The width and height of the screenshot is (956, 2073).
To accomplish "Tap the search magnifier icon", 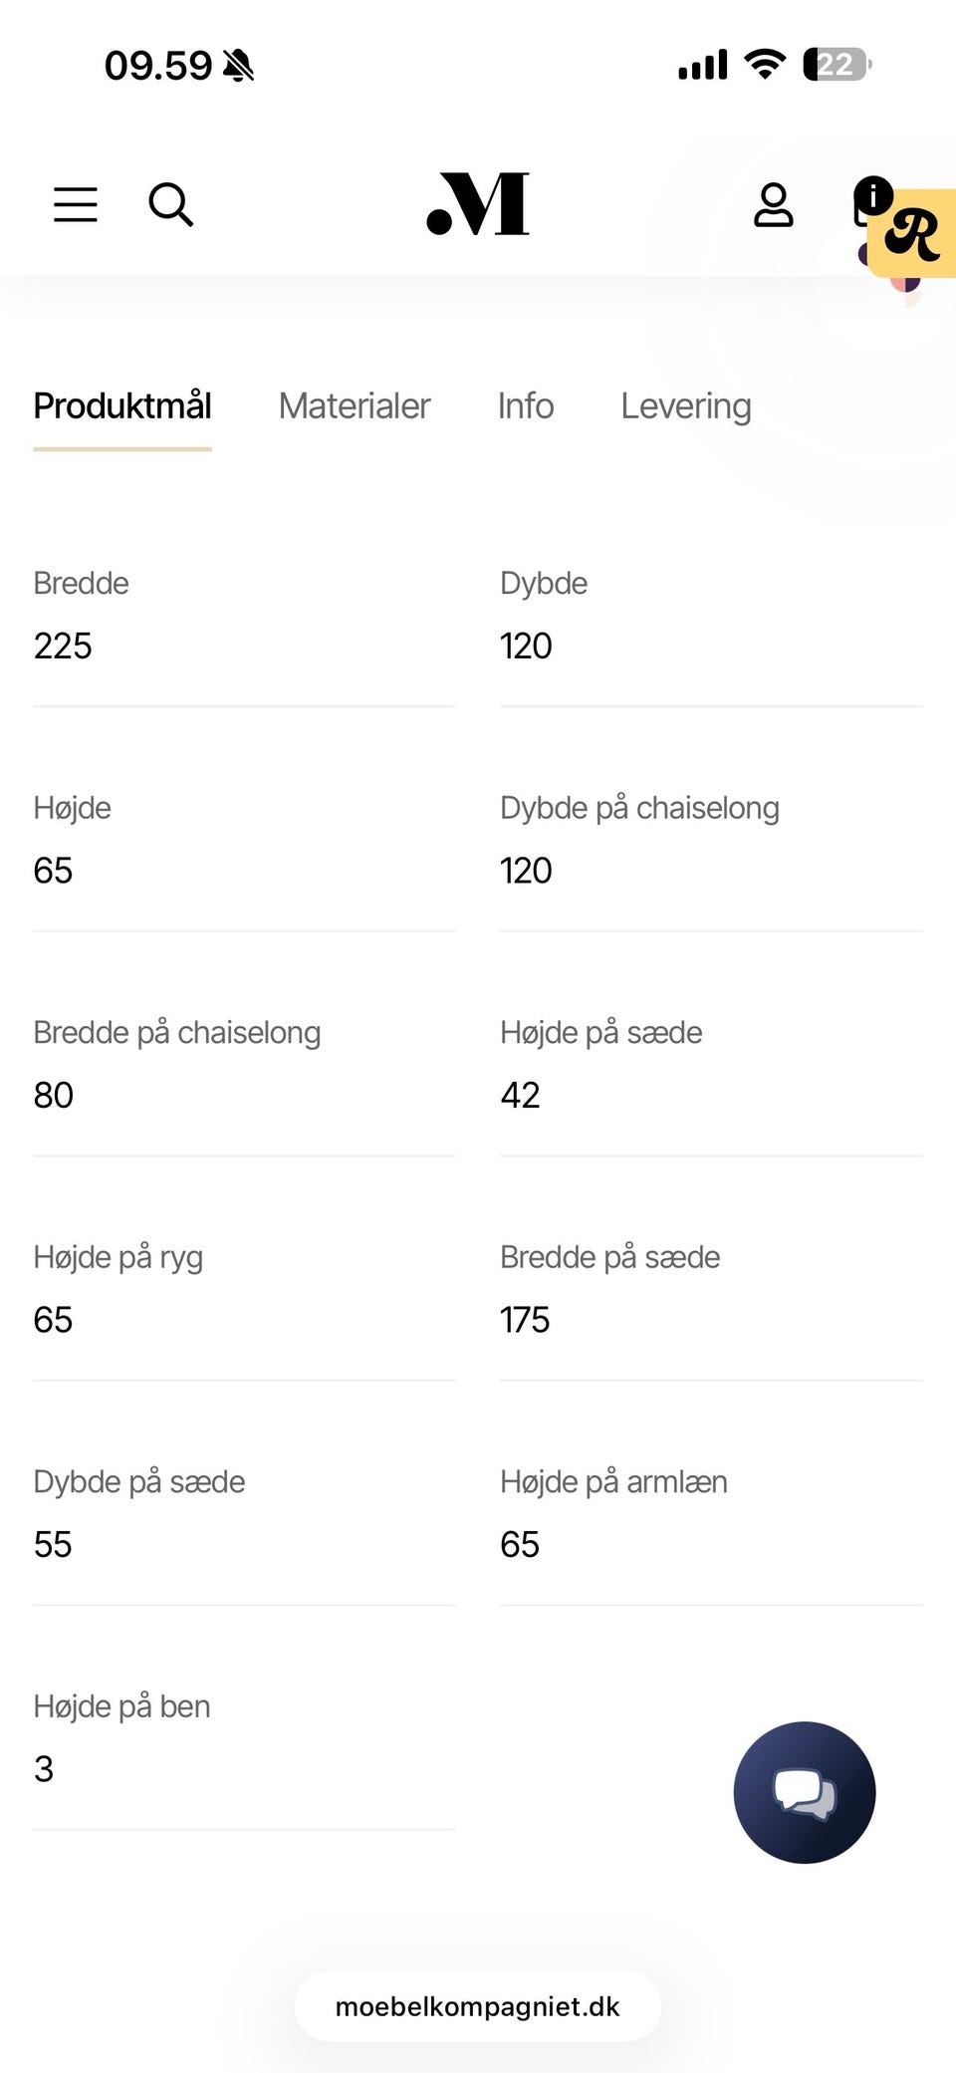I will 170,204.
